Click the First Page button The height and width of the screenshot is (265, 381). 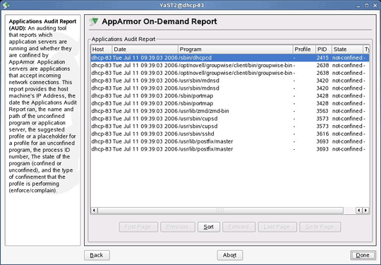coord(138,227)
